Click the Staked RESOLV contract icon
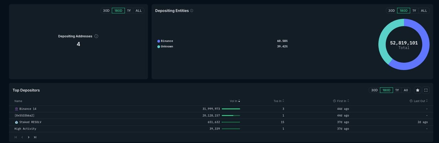The height and width of the screenshot is (143, 439). [16, 122]
